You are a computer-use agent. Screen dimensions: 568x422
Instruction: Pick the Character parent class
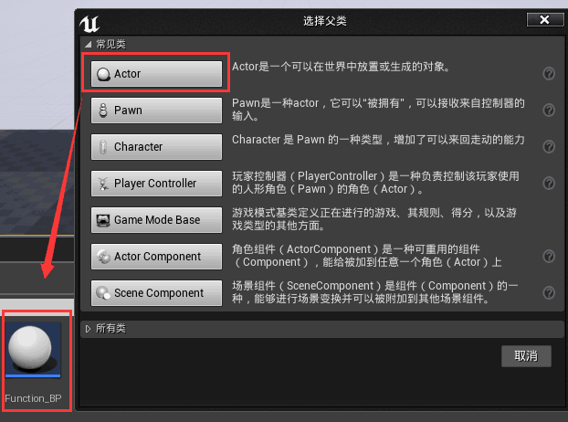156,147
